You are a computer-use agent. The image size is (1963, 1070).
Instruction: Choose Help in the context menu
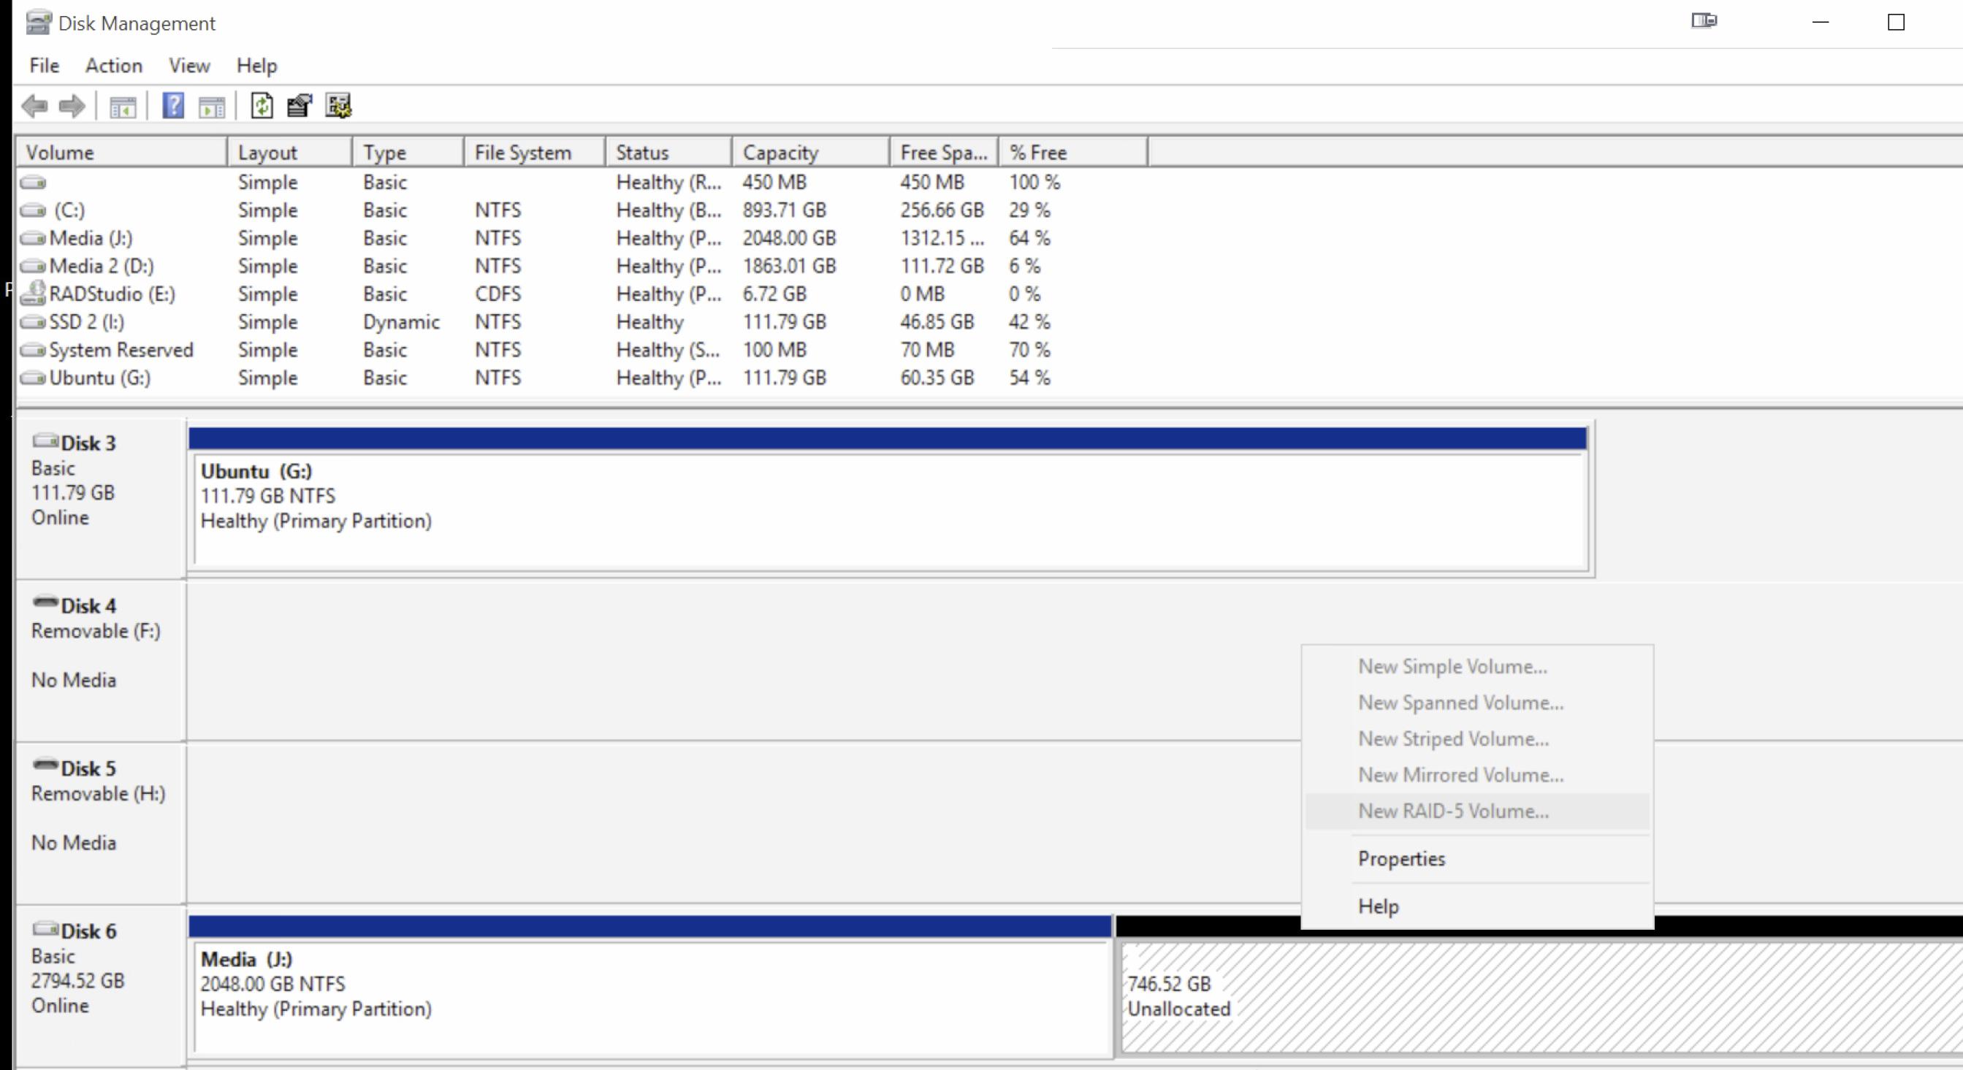(x=1378, y=906)
